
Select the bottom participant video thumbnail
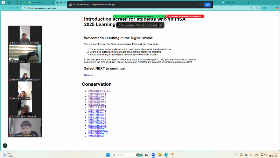click(x=25, y=127)
